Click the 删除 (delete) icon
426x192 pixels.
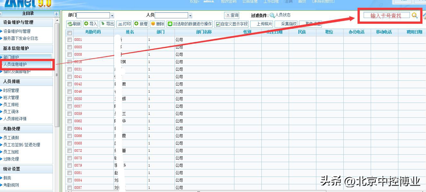[x=157, y=24]
